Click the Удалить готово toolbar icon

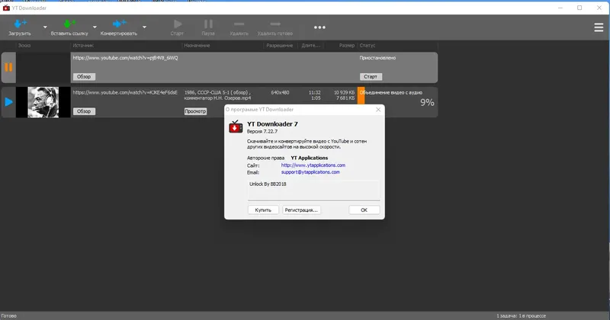(275, 24)
